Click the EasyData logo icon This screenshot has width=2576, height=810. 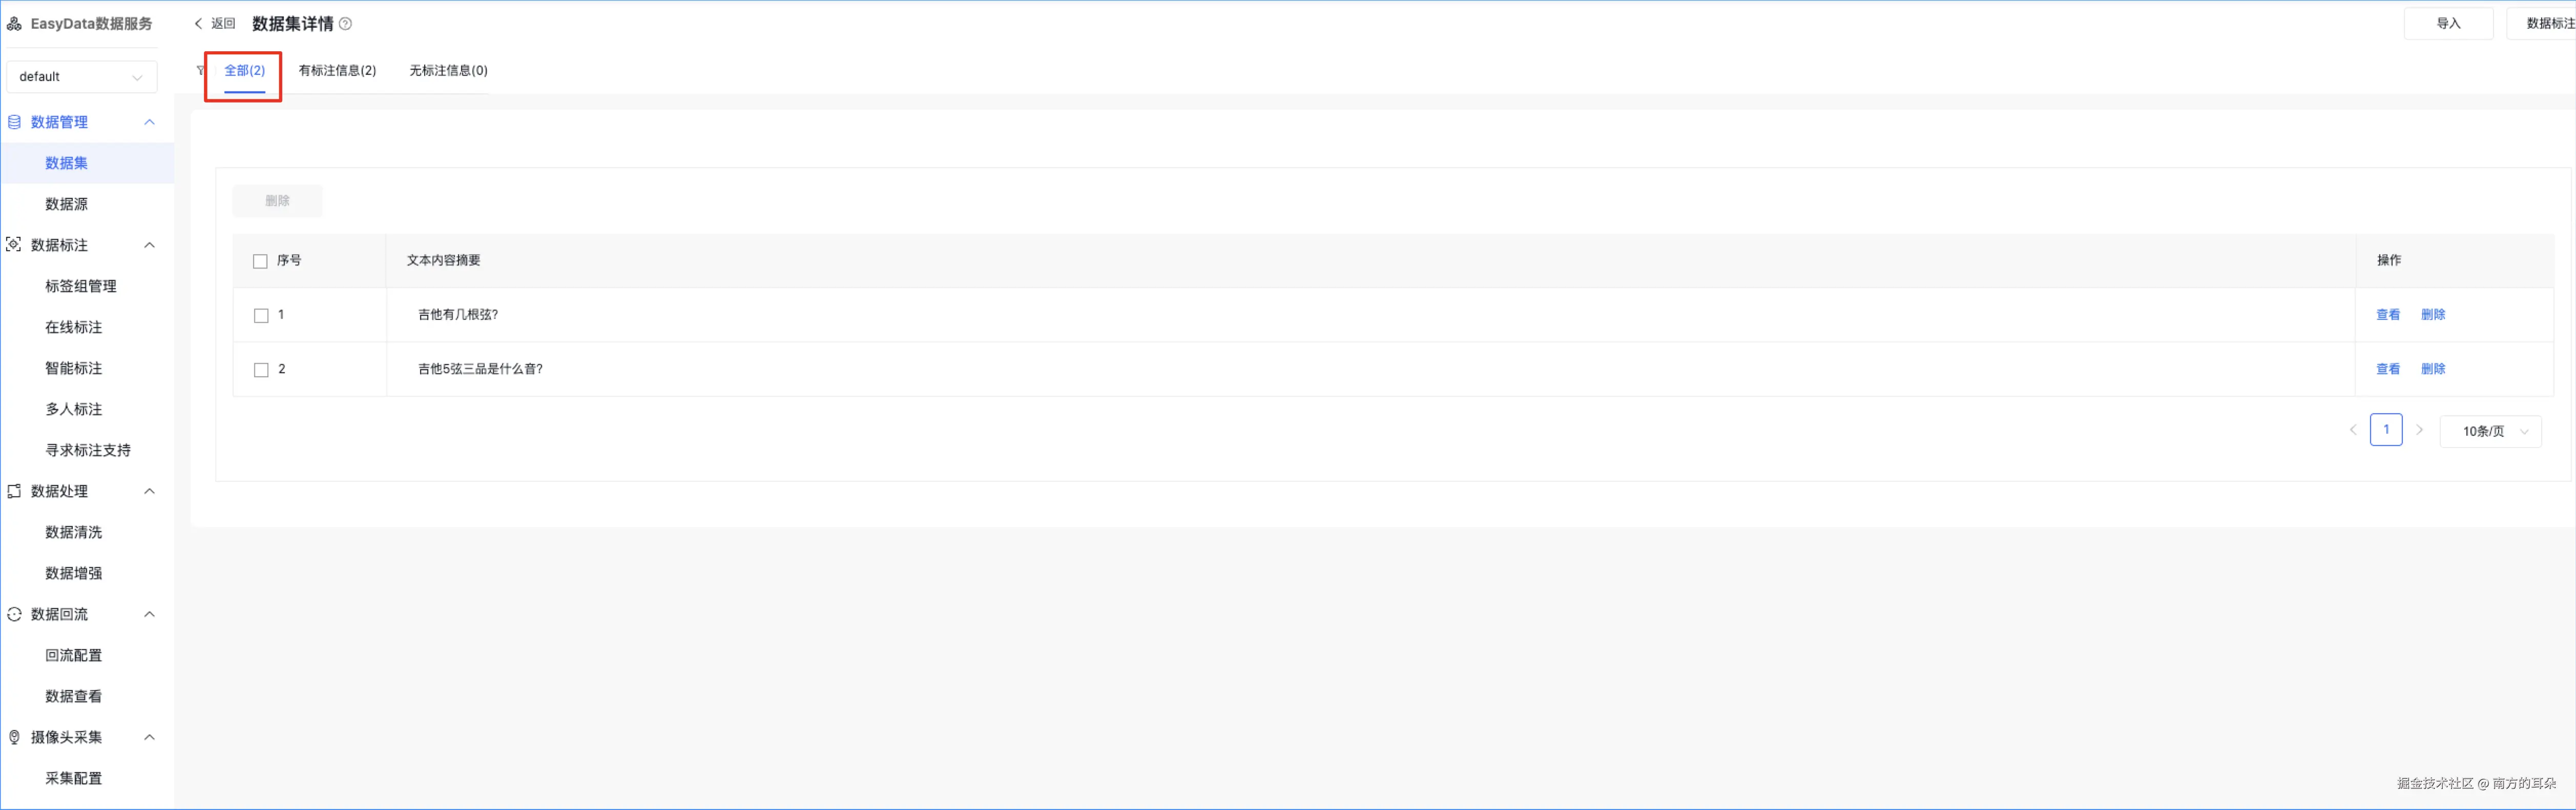coord(14,24)
